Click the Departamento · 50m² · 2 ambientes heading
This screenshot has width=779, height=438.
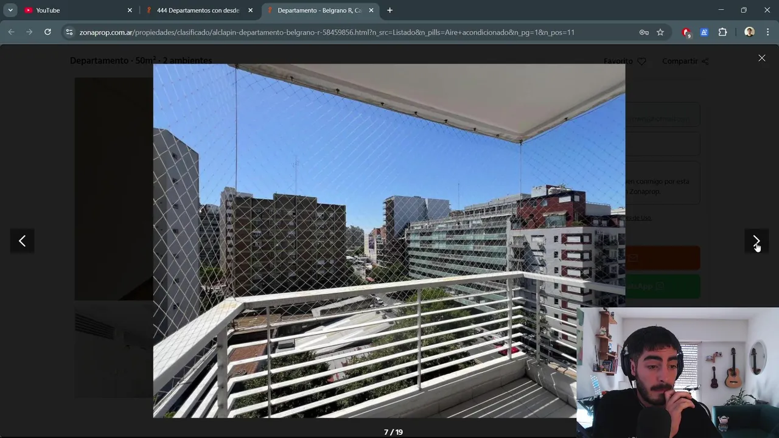click(141, 60)
